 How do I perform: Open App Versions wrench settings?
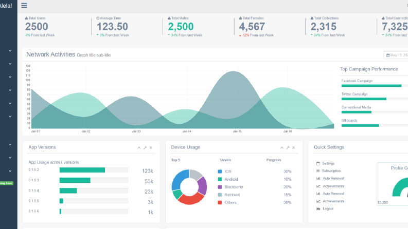point(145,147)
